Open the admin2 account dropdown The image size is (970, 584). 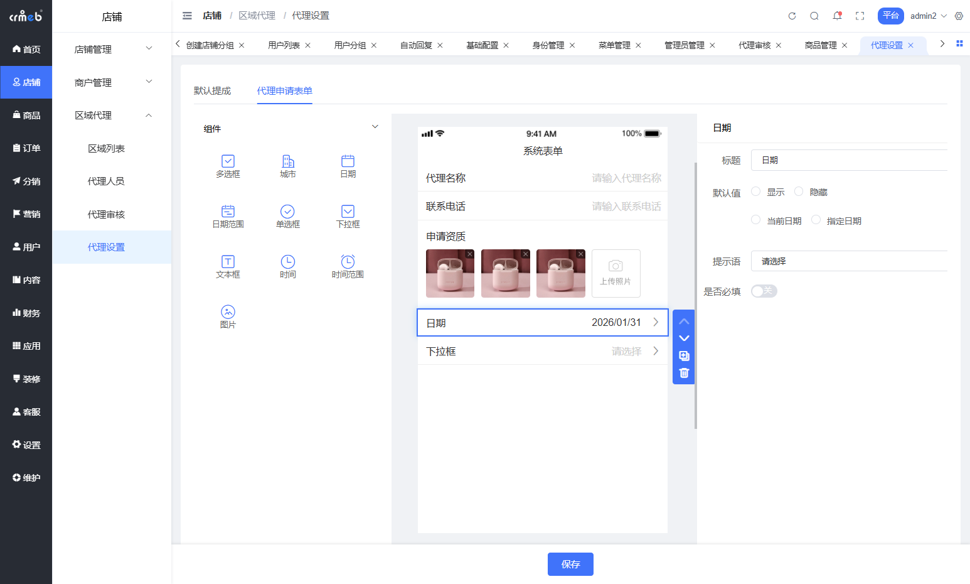click(928, 16)
